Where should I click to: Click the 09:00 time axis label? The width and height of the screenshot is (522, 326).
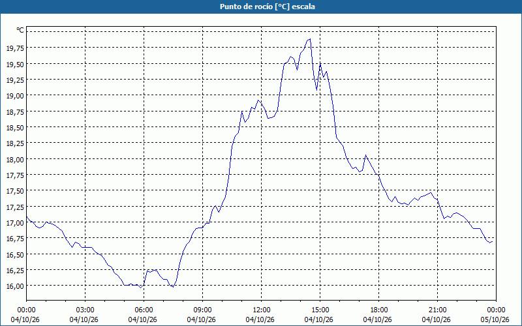tap(201, 310)
